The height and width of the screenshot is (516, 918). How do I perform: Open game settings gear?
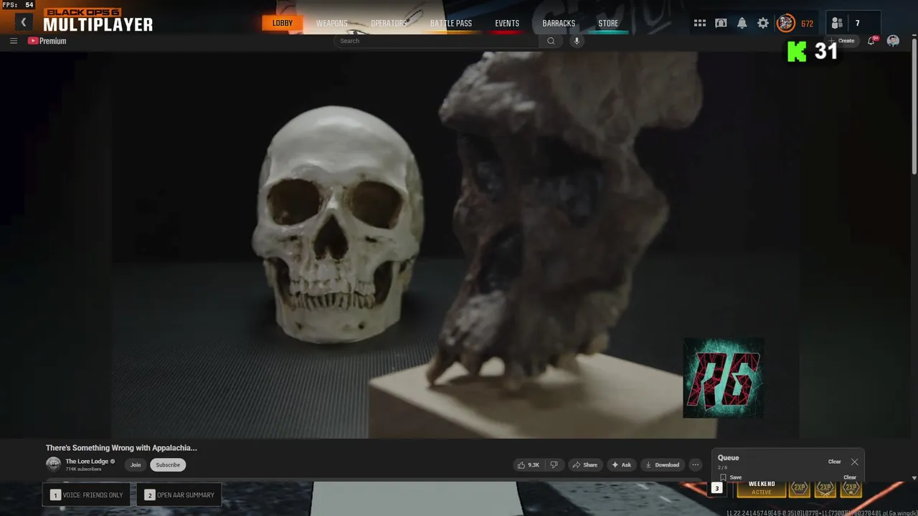click(x=763, y=24)
